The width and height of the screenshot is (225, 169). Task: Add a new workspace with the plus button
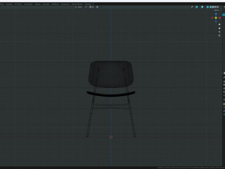pyautogui.click(x=93, y=4)
